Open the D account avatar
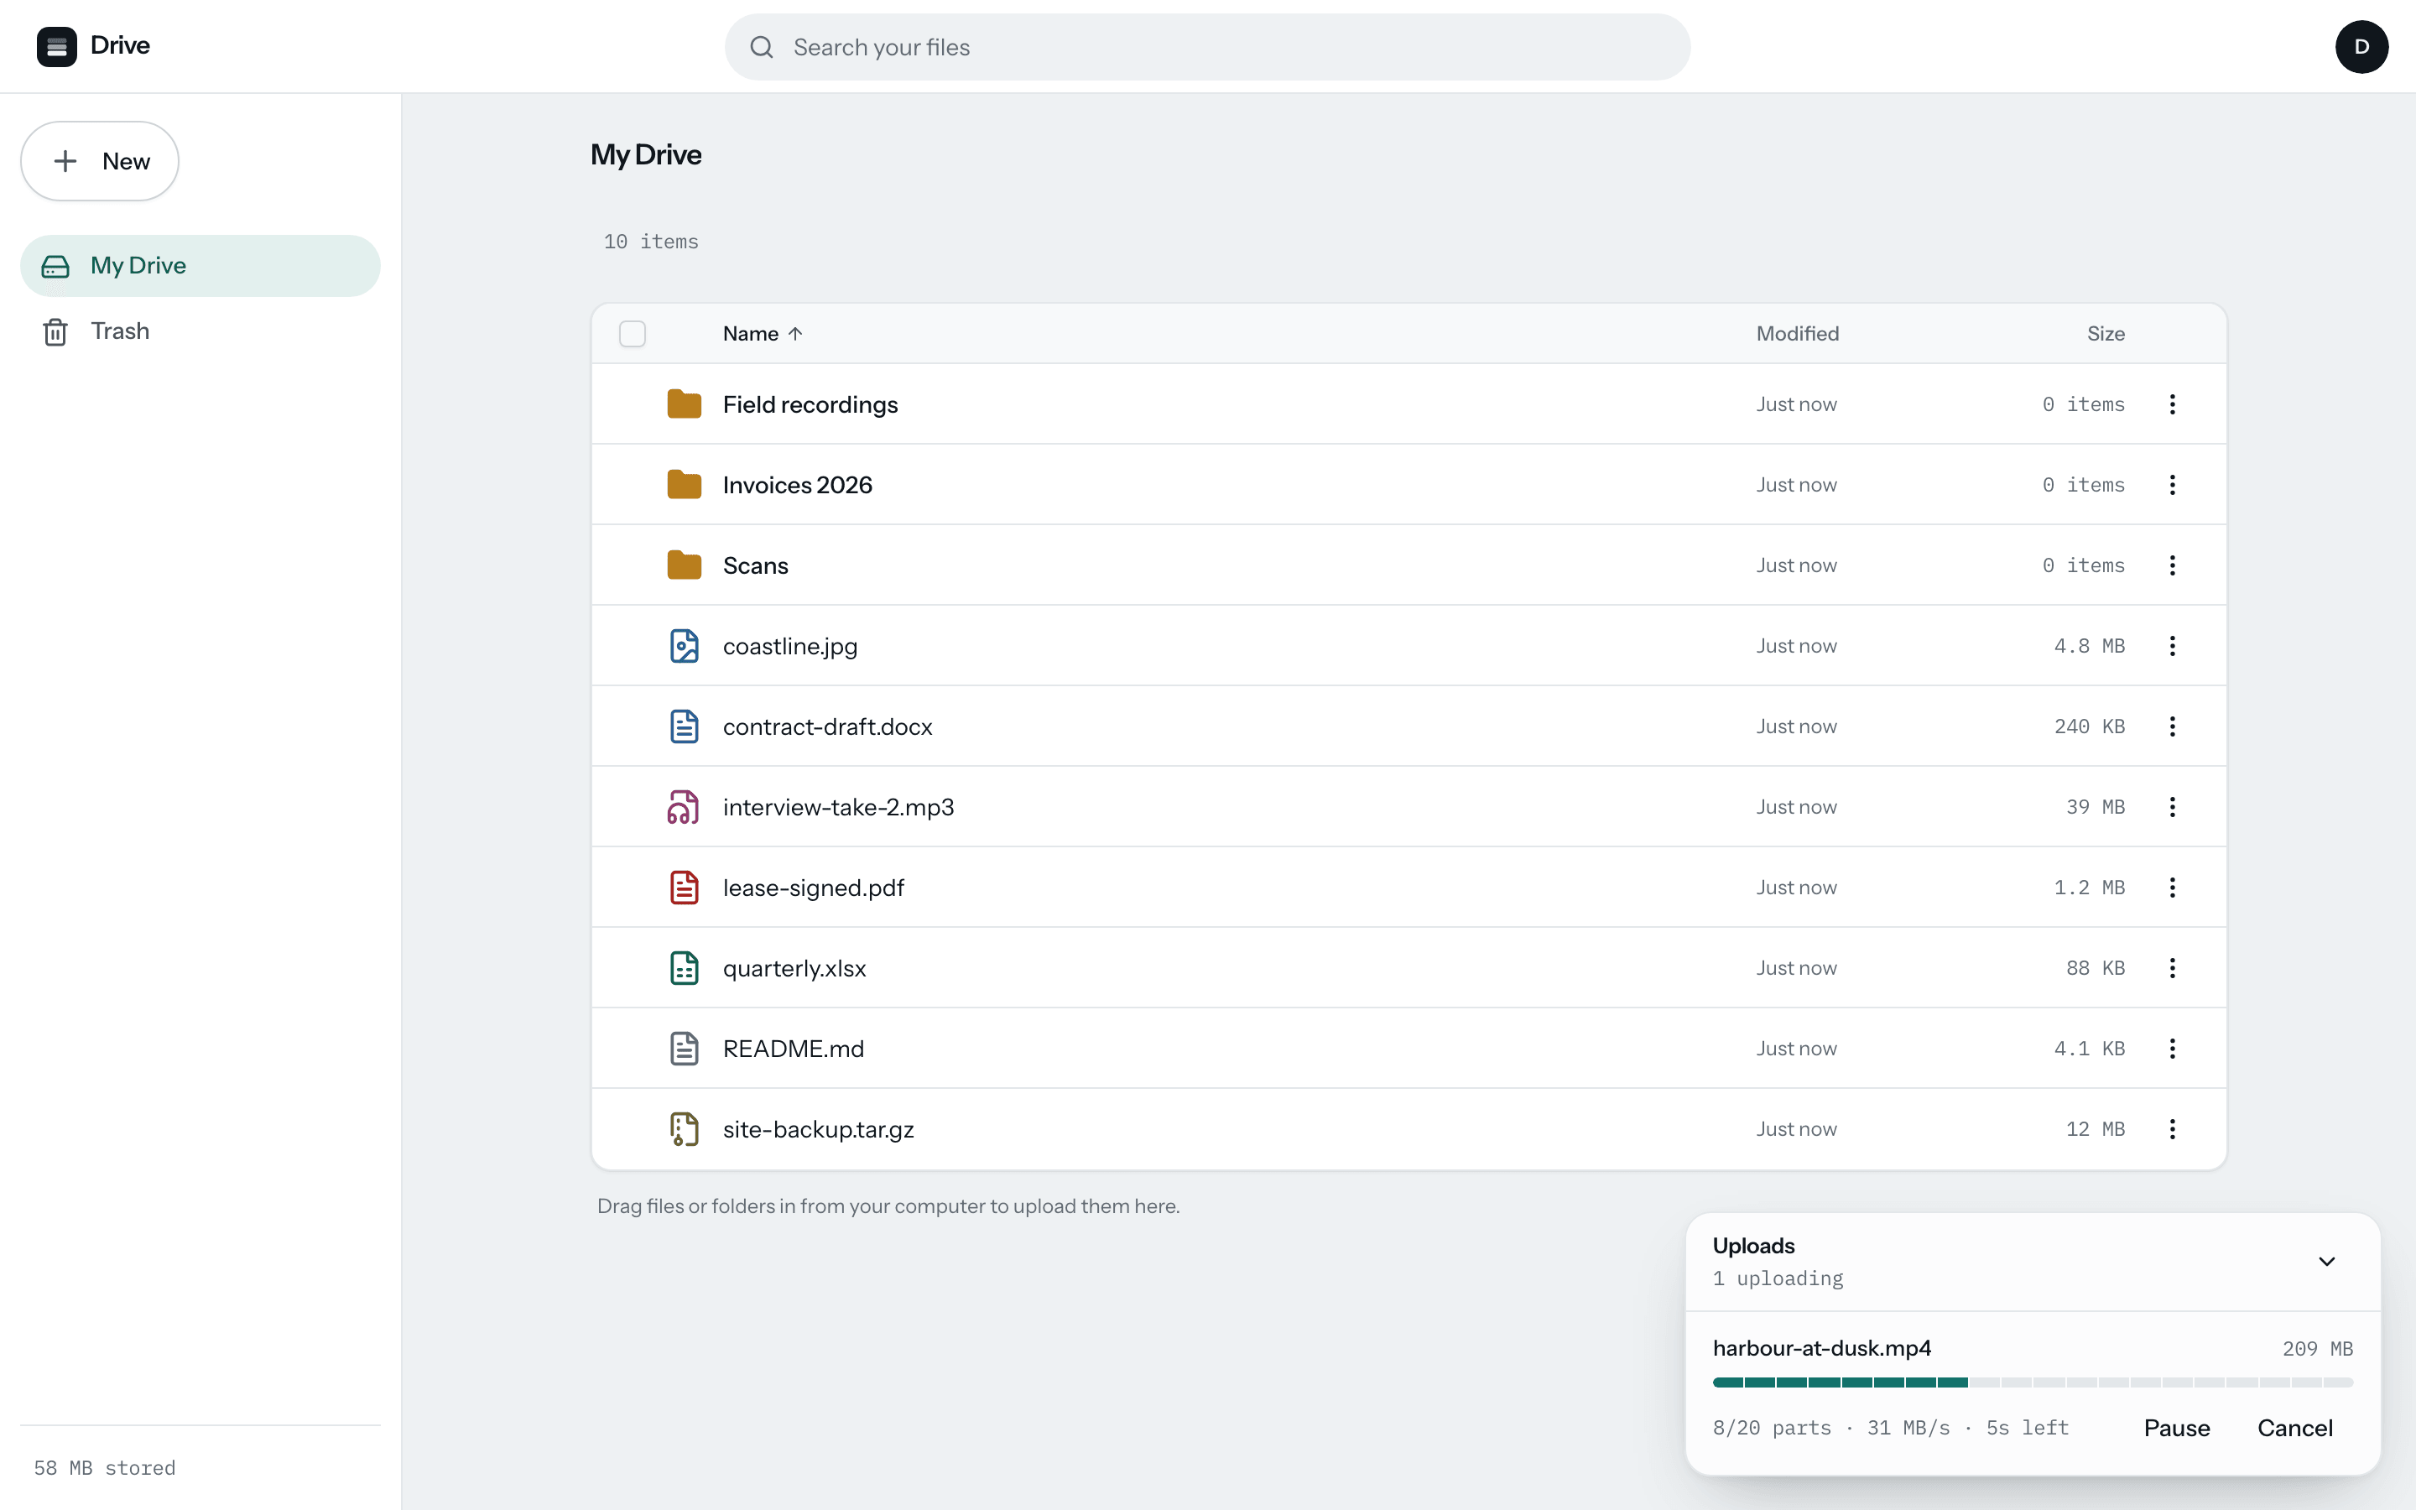The width and height of the screenshot is (2416, 1510). point(2361,47)
